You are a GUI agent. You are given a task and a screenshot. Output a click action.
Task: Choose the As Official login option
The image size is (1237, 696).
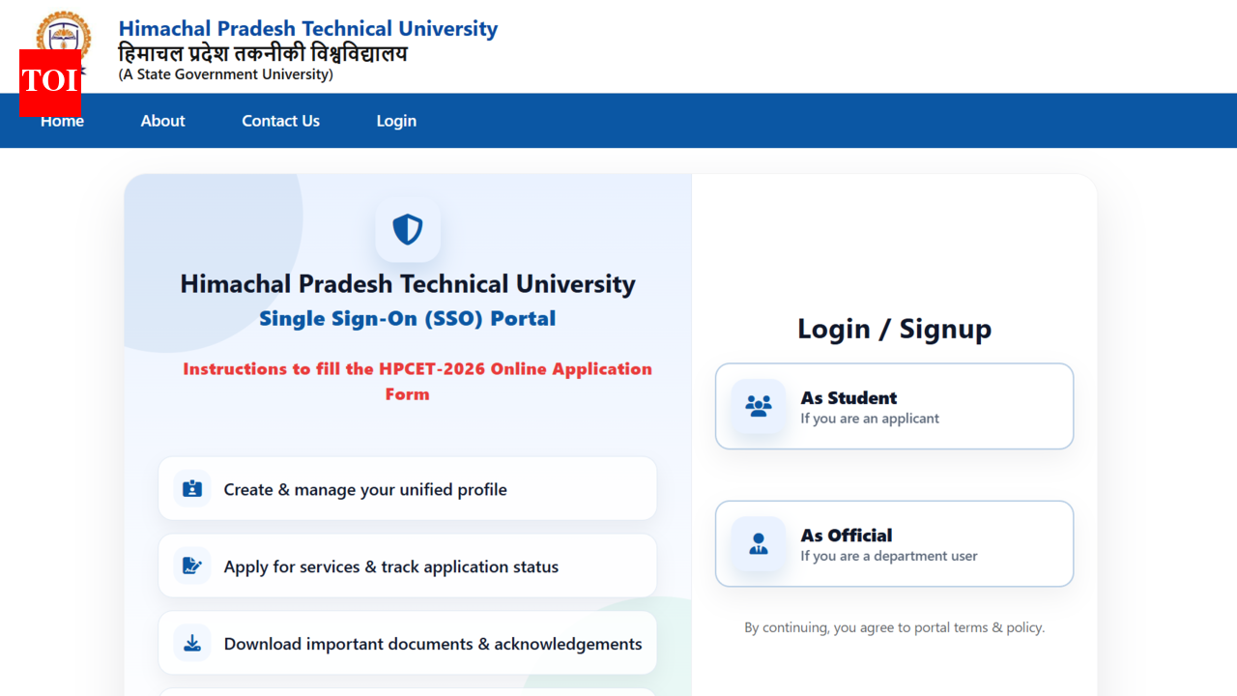pyautogui.click(x=894, y=543)
